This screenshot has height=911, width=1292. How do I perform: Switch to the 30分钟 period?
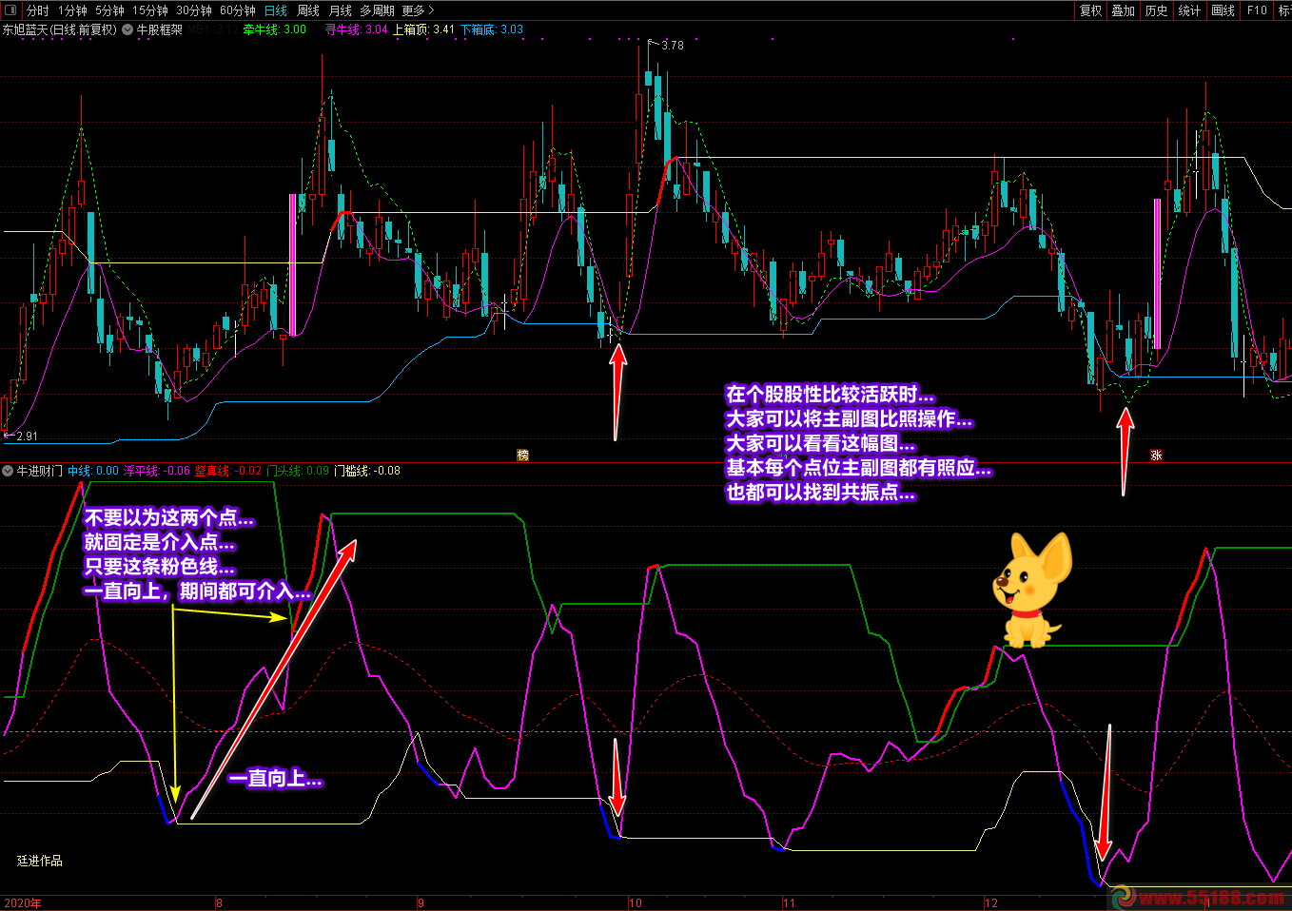194,10
